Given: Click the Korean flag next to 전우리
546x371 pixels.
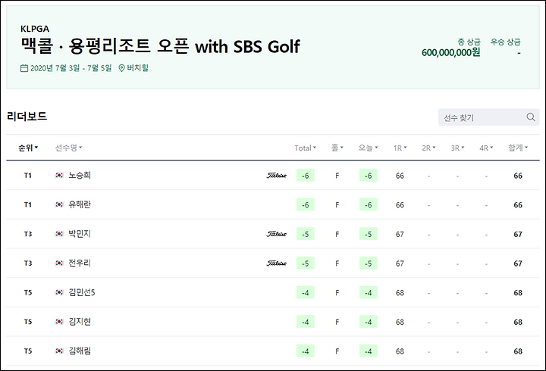Looking at the screenshot, I should tap(59, 263).
